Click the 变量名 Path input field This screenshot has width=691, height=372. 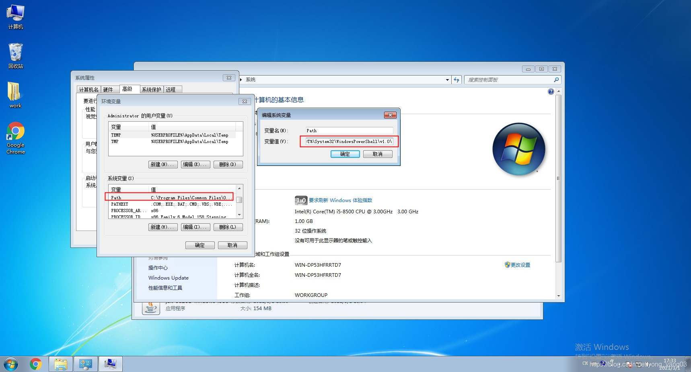[x=349, y=131]
